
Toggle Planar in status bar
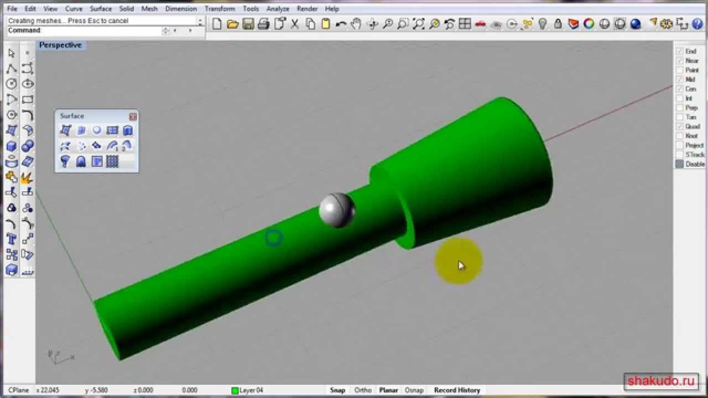click(388, 390)
